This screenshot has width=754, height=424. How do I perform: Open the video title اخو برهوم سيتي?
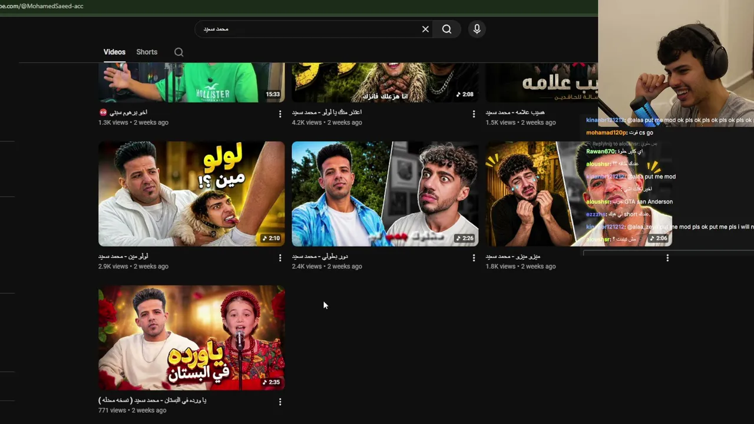pyautogui.click(x=123, y=112)
